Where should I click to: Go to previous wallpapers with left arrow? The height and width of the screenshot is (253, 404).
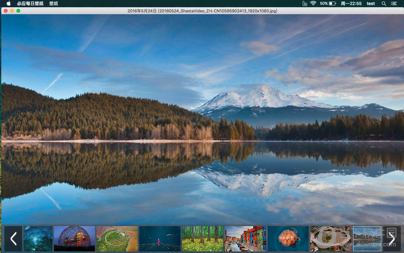(14, 238)
